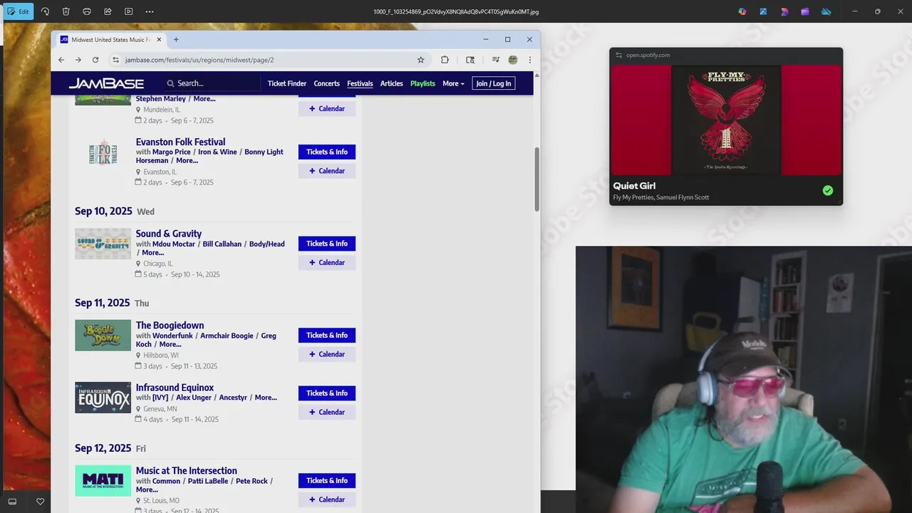This screenshot has height=513, width=912.
Task: Open Festivals in JamBase nav
Action: [360, 83]
